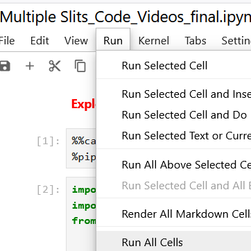
Task: Select the import code cell numbered 2
Action: coord(81,214)
